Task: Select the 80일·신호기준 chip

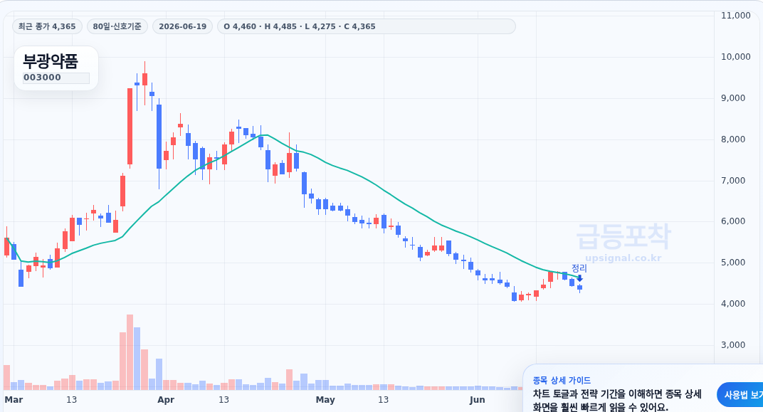Action: [x=117, y=26]
